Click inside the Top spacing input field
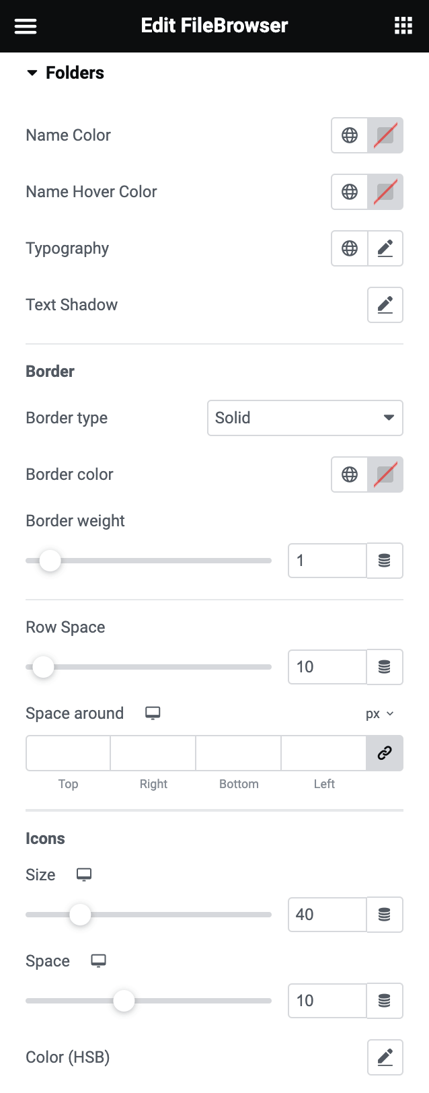The image size is (429, 1093). (x=68, y=753)
